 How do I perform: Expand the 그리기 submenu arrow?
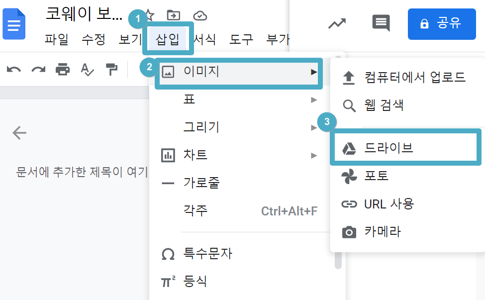tap(314, 127)
